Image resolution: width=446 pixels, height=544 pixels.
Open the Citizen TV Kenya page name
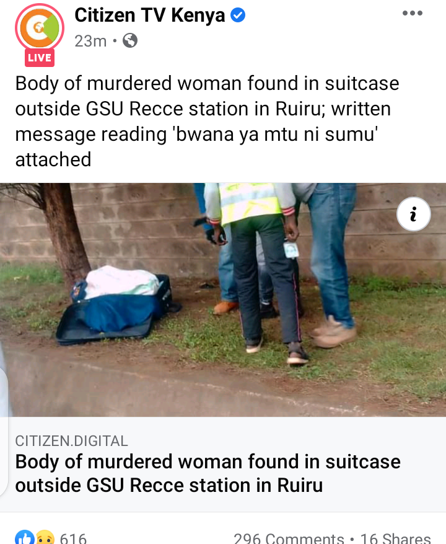click(150, 16)
